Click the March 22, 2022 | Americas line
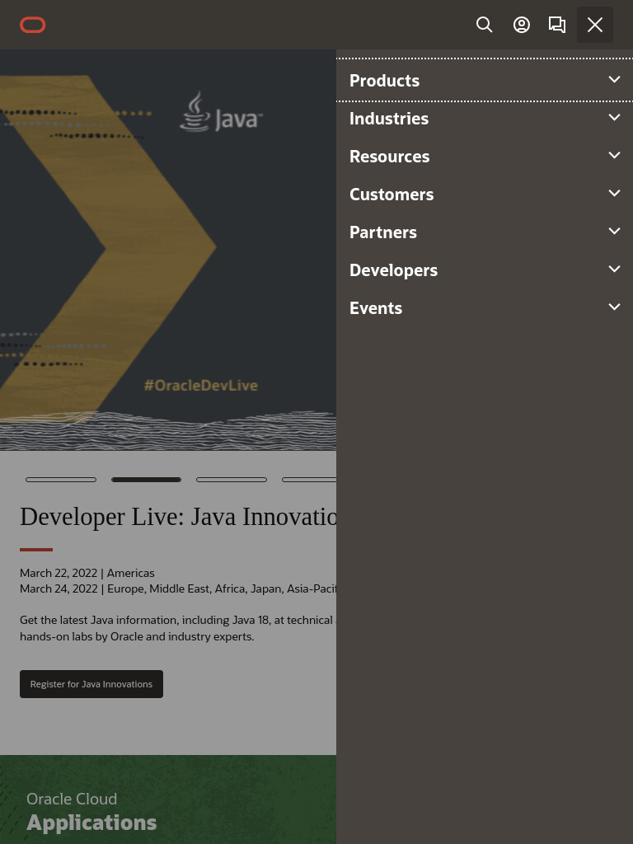Viewport: 633px width, 844px height. coord(87,573)
